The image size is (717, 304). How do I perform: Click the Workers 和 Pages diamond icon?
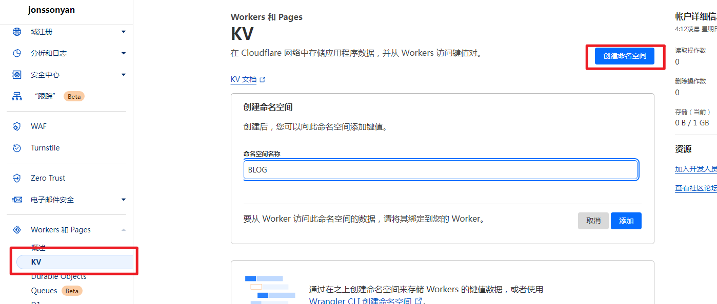pyautogui.click(x=17, y=230)
